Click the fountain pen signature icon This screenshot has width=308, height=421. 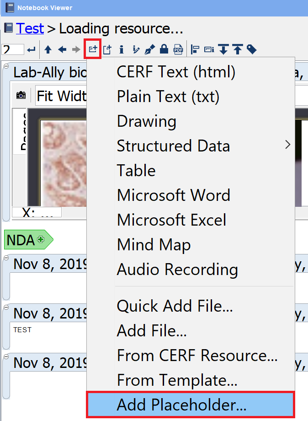(149, 49)
